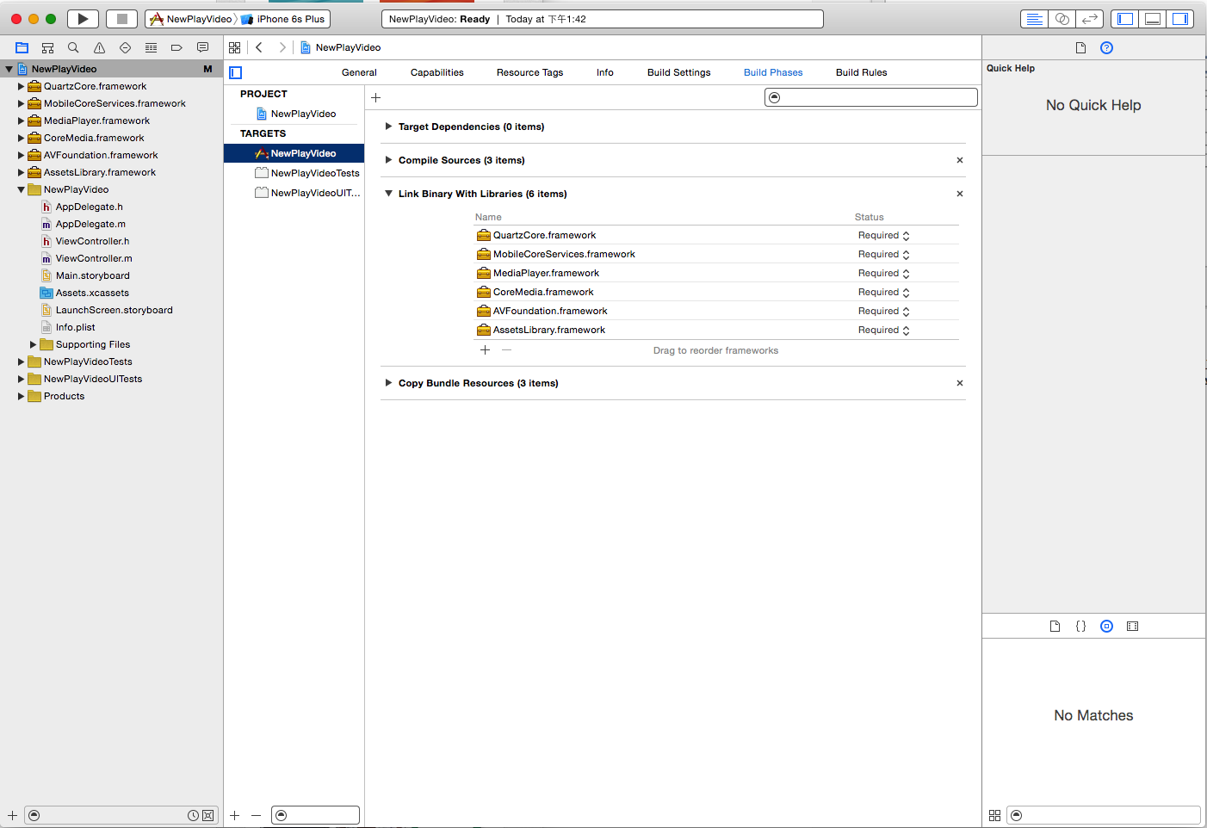
Task: Add a file via navigator plus button
Action: click(x=12, y=815)
